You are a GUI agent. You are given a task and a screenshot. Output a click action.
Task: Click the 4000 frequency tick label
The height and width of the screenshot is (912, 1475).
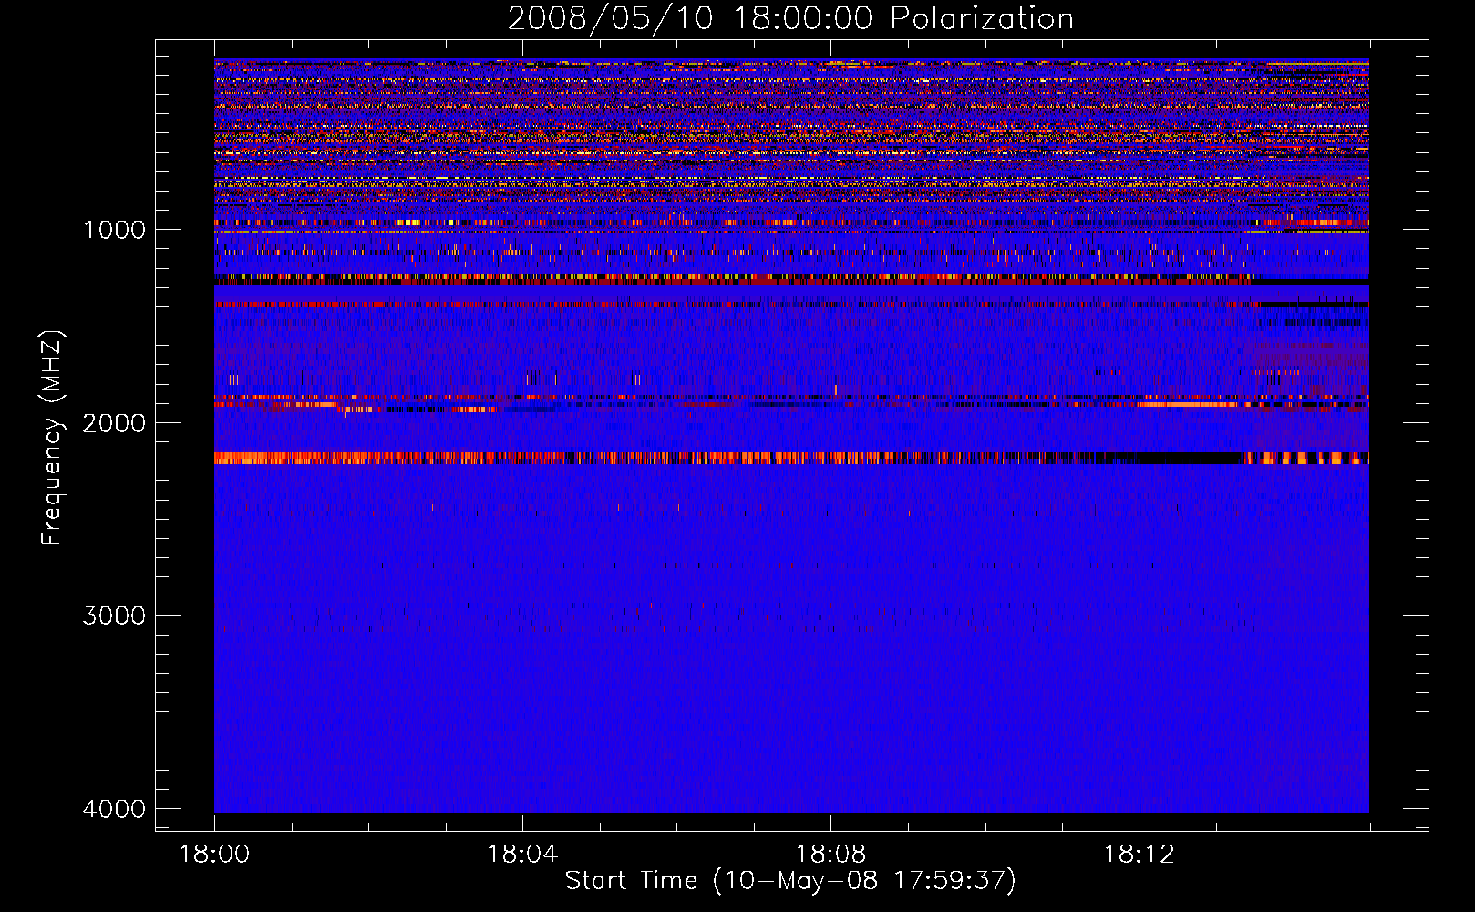pos(114,809)
